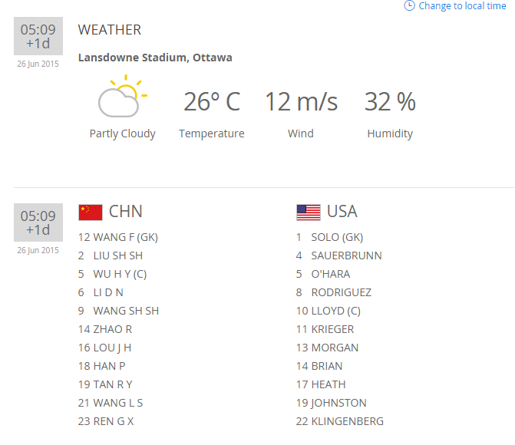Click the 12 m/s wind reading
This screenshot has width=515, height=445.
coord(301,101)
